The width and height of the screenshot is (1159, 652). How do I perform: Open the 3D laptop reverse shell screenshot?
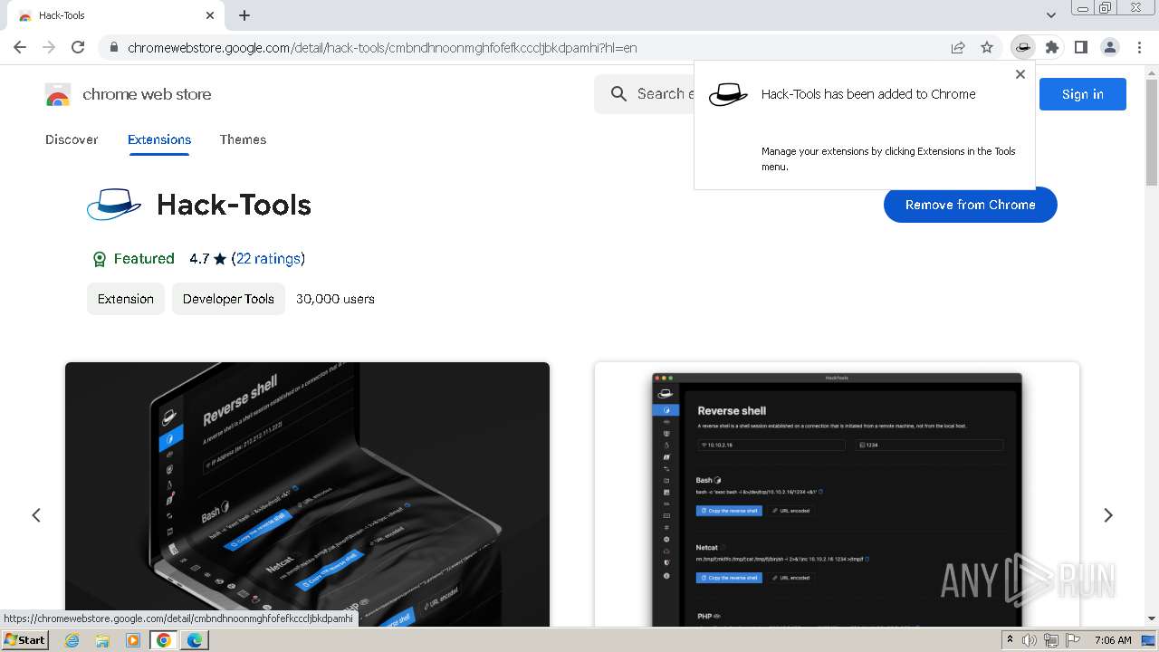[x=307, y=494]
